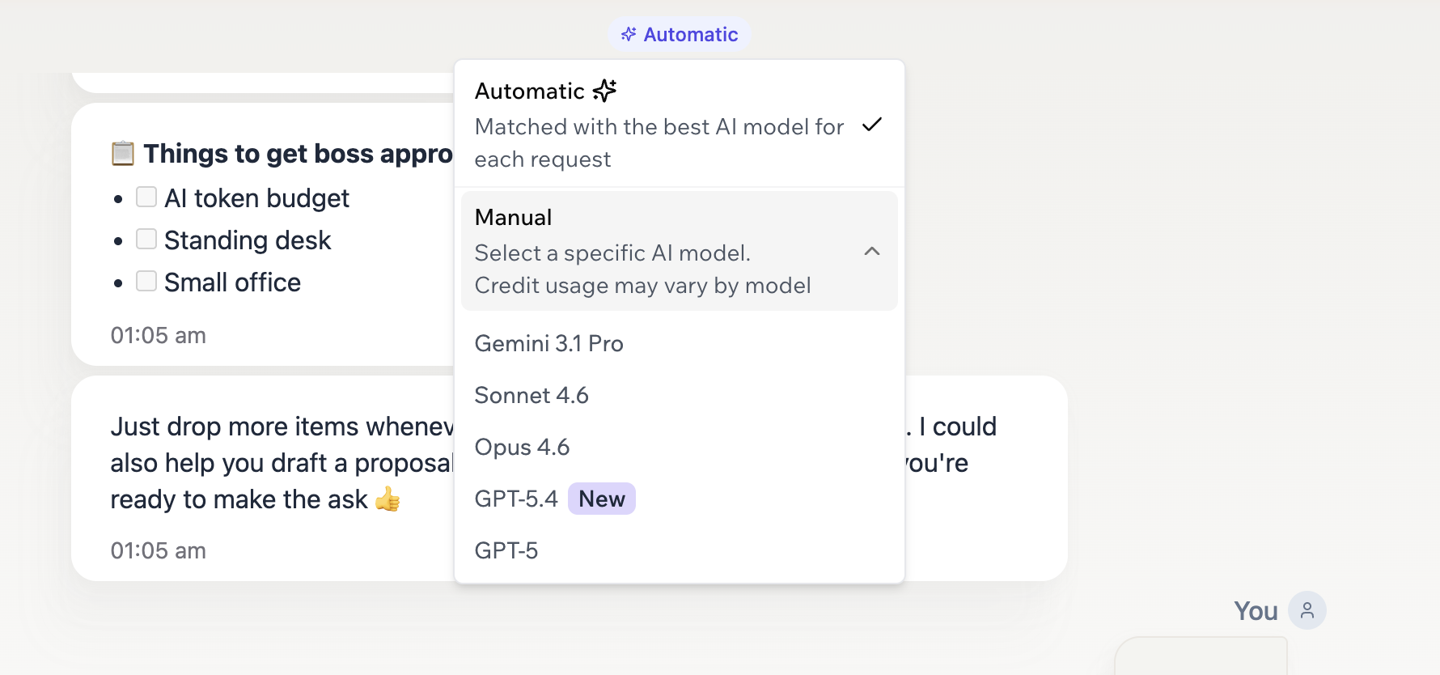The image size is (1440, 675).
Task: Toggle the Small office checkbox
Action: point(146,281)
